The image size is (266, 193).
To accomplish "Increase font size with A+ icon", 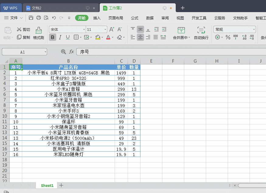I will click(x=112, y=29).
